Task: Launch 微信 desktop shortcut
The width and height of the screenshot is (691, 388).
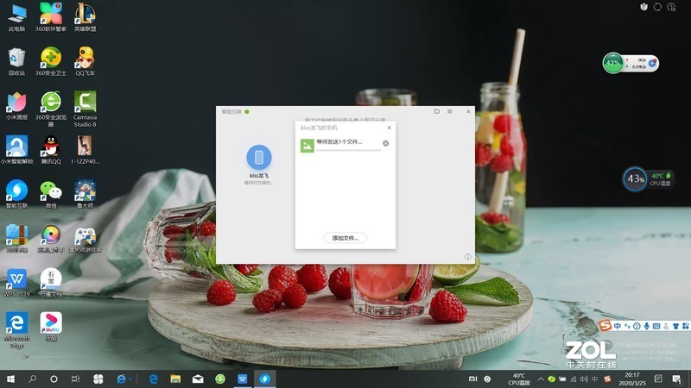Action: point(51,194)
